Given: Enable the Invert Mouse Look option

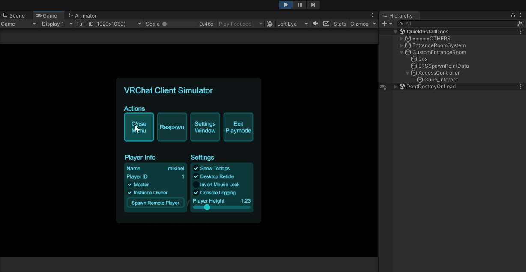Looking at the screenshot, I should click(x=196, y=185).
